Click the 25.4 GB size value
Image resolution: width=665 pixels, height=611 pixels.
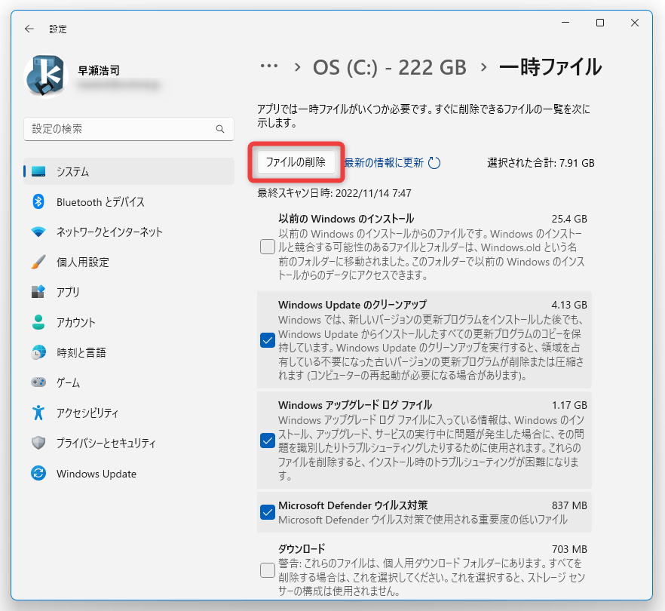coord(569,219)
